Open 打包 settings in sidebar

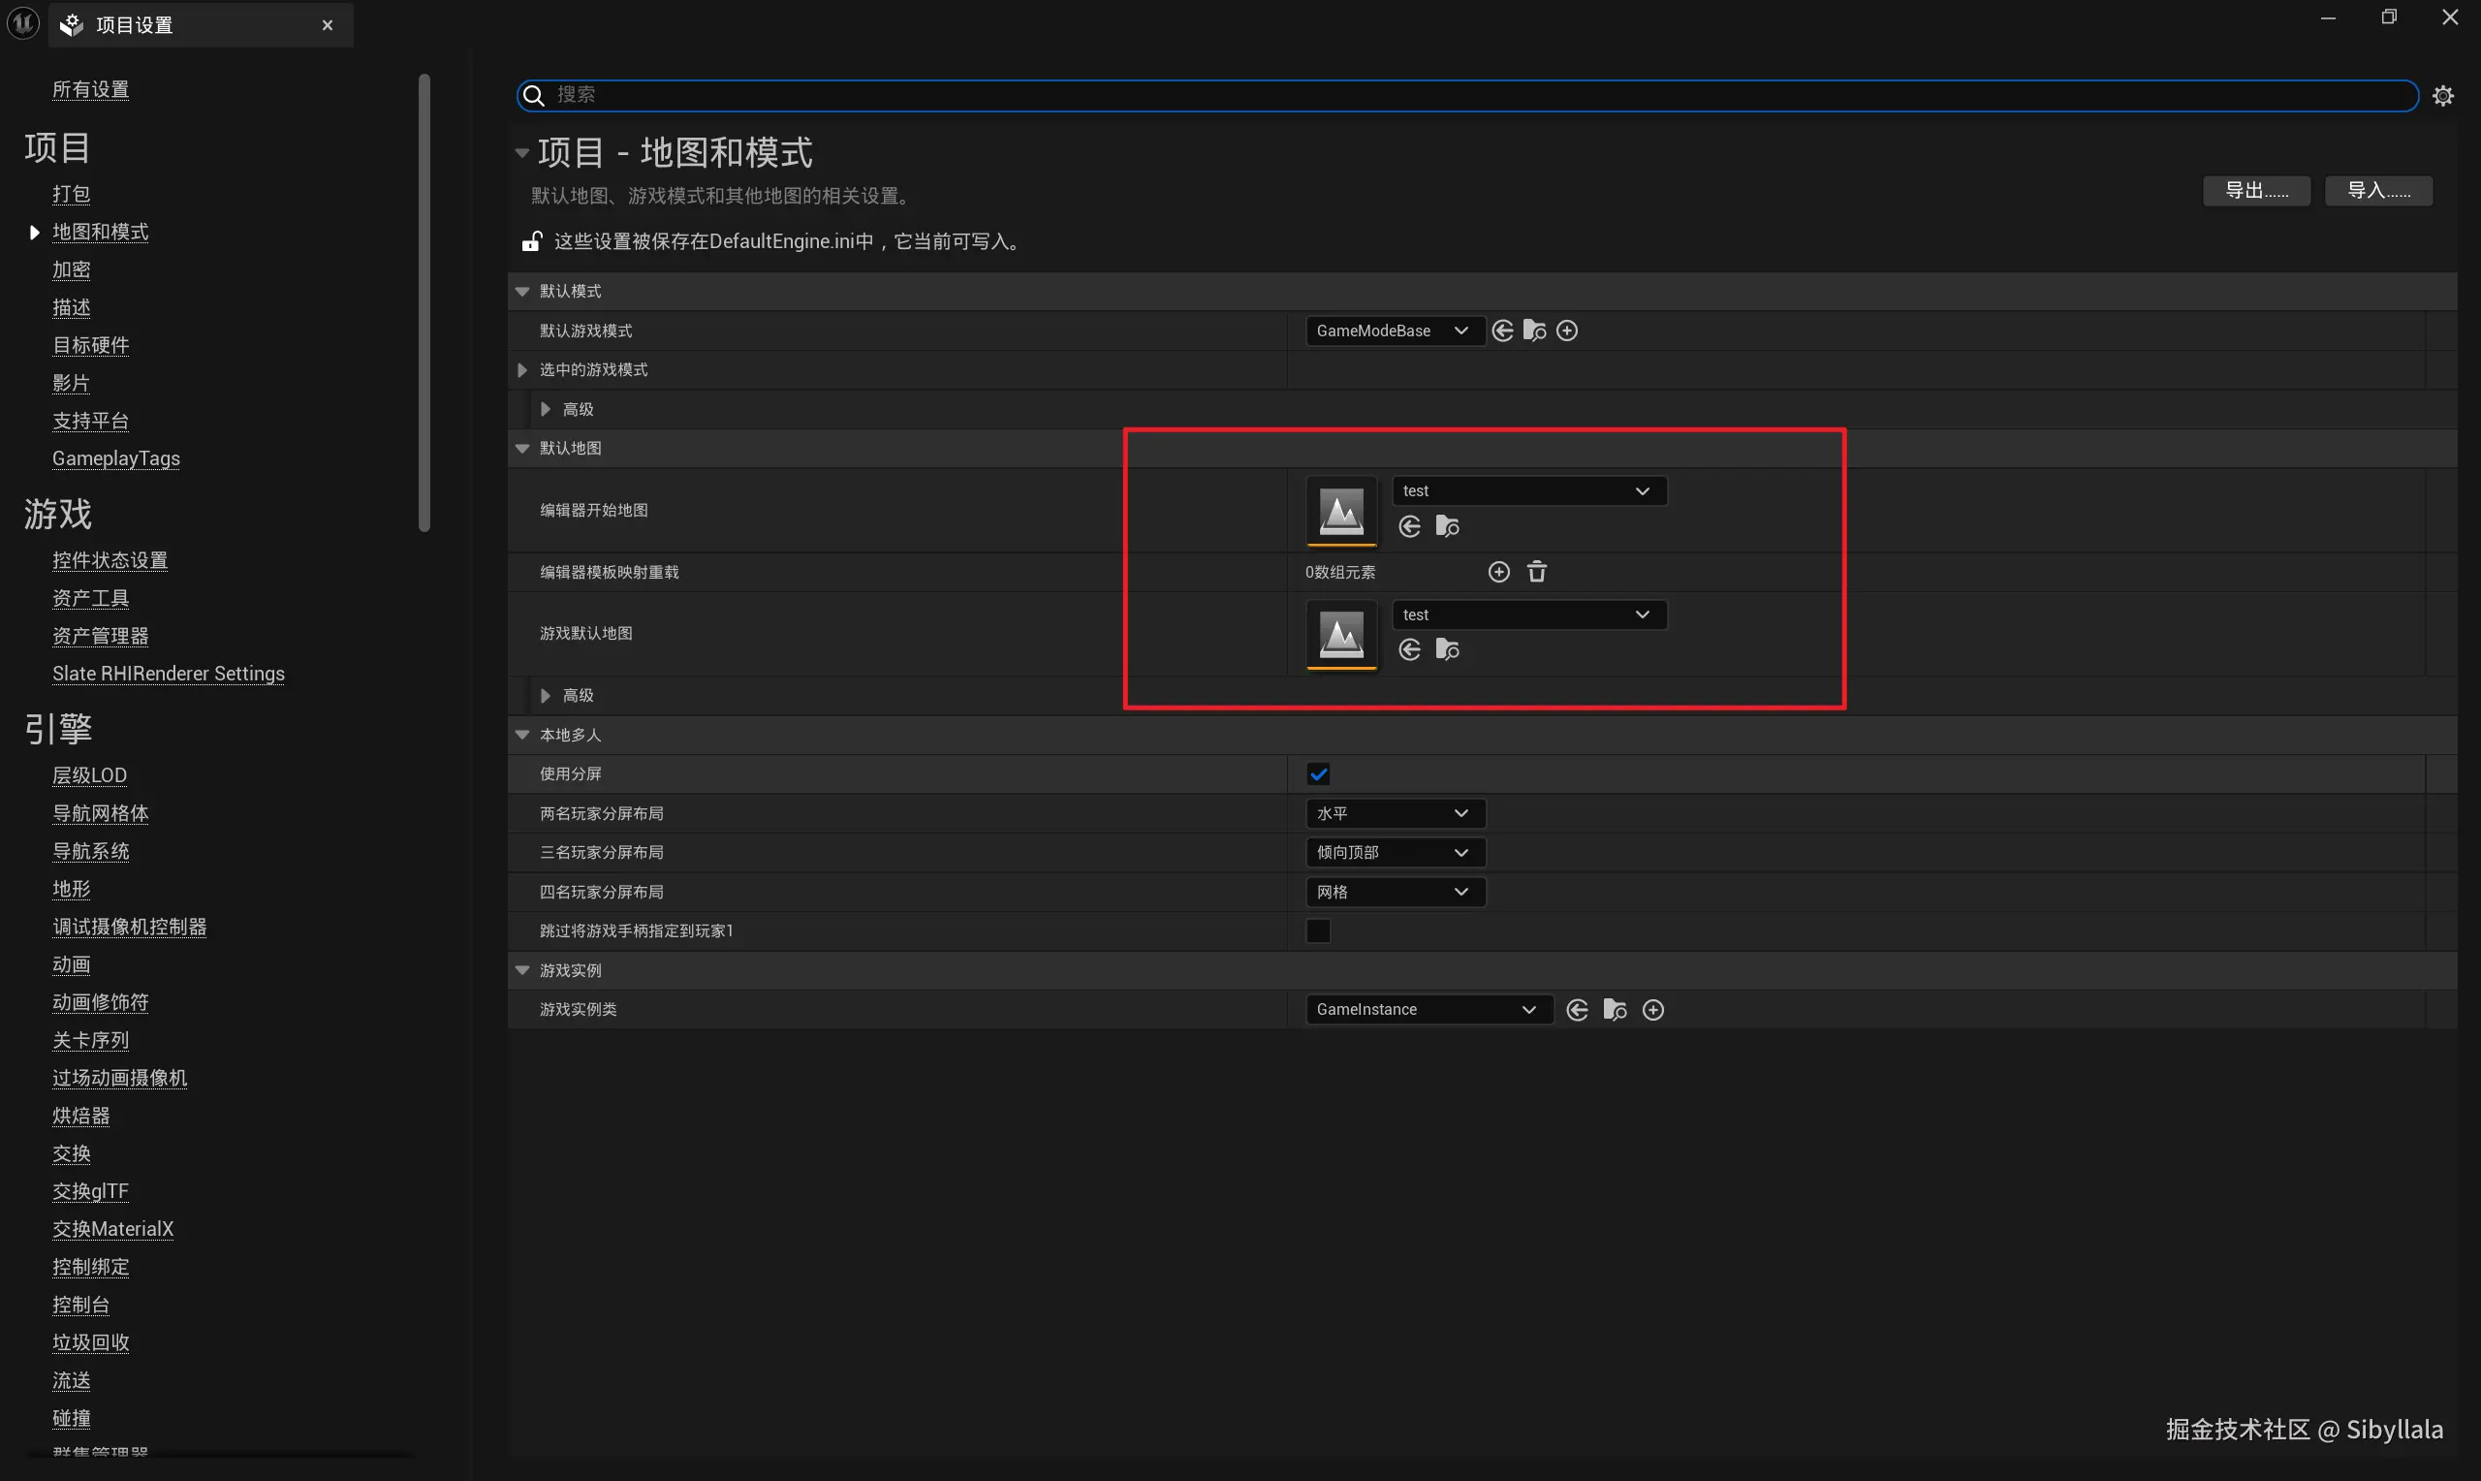click(71, 194)
